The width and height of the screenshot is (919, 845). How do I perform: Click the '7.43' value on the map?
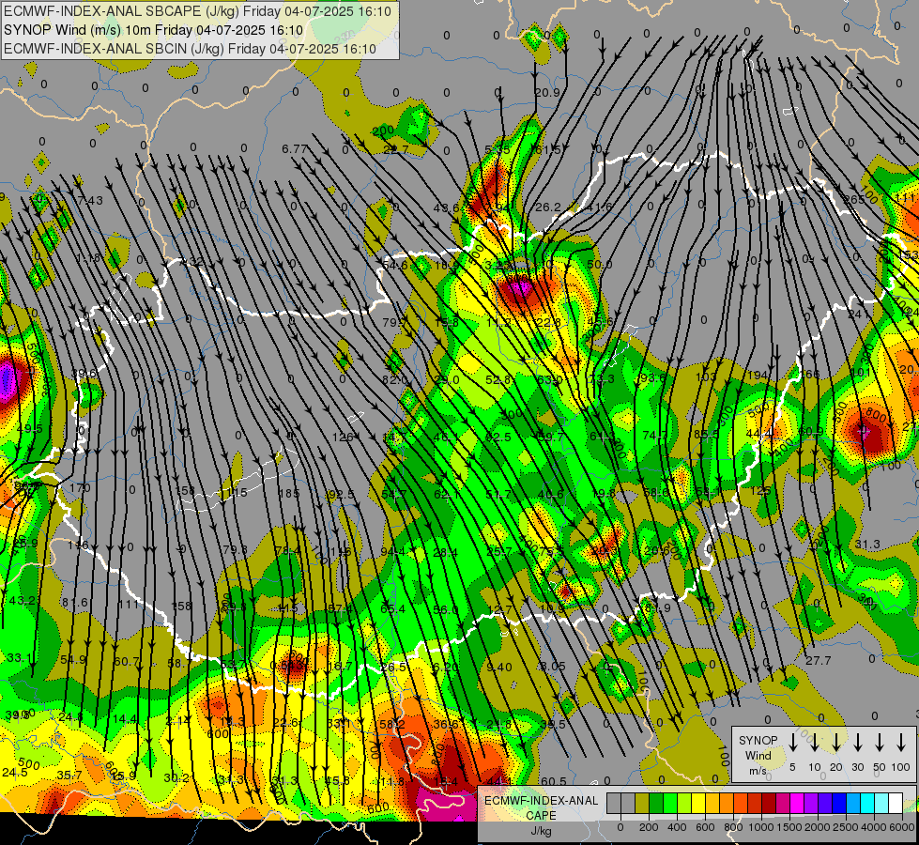coord(90,201)
